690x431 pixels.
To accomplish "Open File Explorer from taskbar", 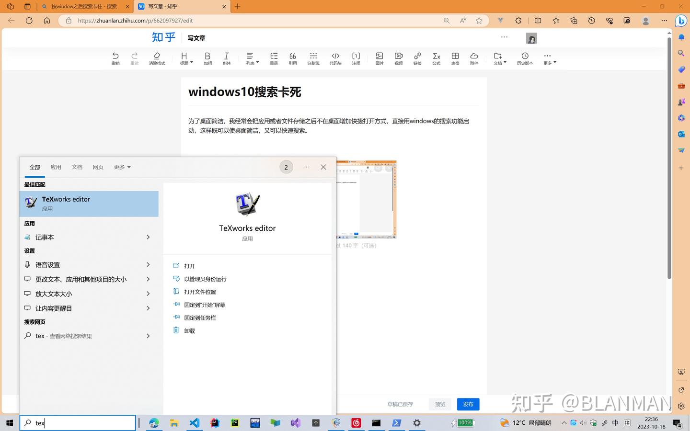I will (x=174, y=423).
